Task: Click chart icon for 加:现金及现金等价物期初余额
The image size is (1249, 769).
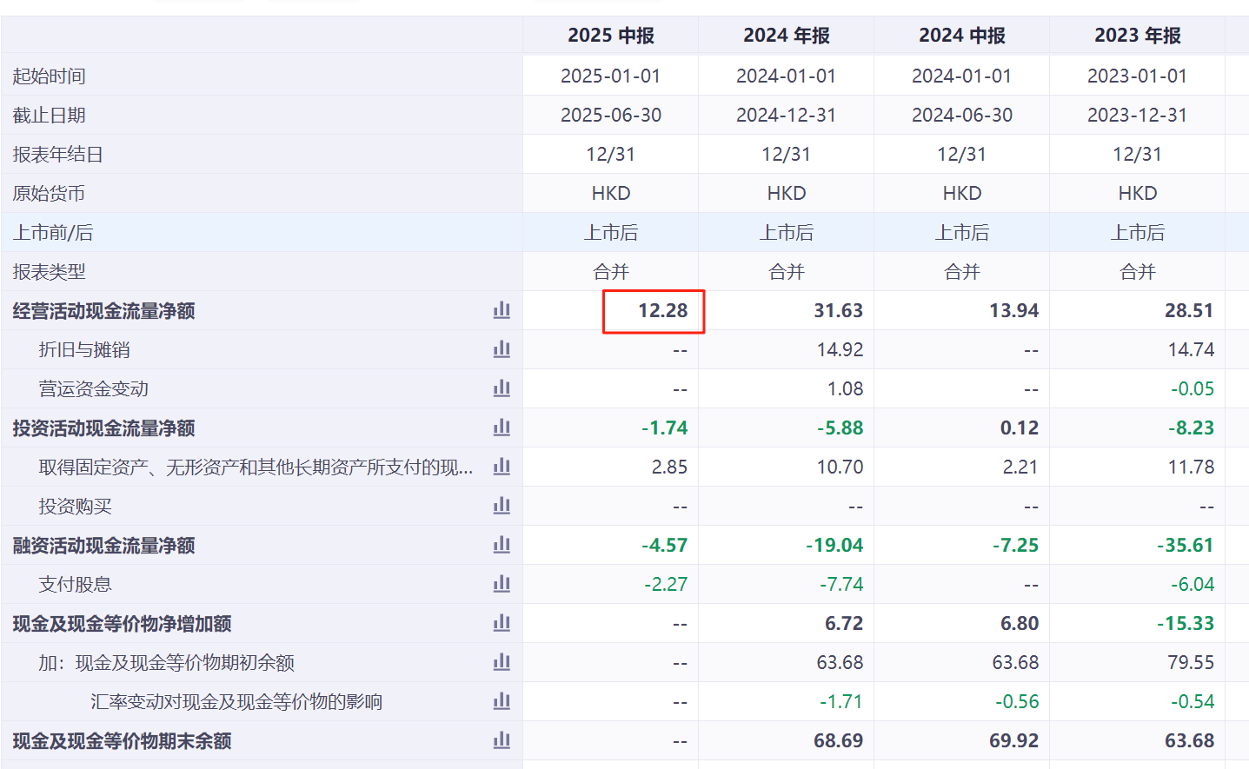Action: point(502,662)
